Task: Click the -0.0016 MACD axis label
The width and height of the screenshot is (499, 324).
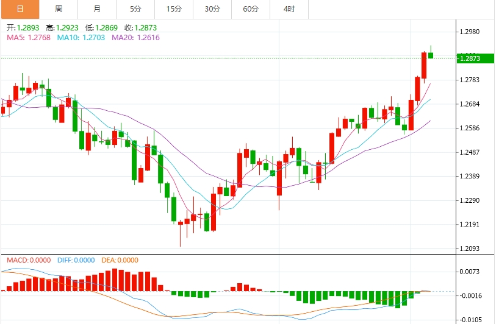Action: pyautogui.click(x=470, y=296)
